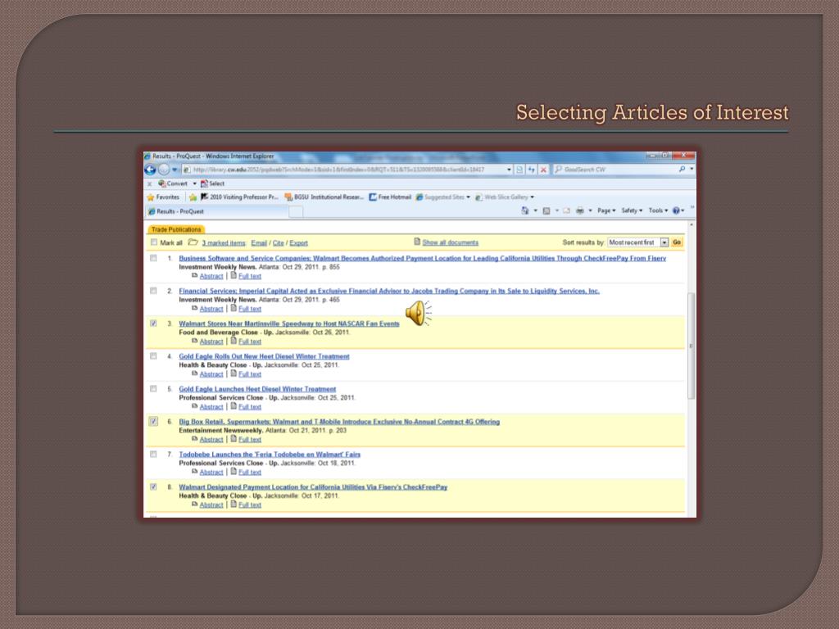This screenshot has width=839, height=629.
Task: Click the Abstract icon for result 8
Action: point(195,505)
